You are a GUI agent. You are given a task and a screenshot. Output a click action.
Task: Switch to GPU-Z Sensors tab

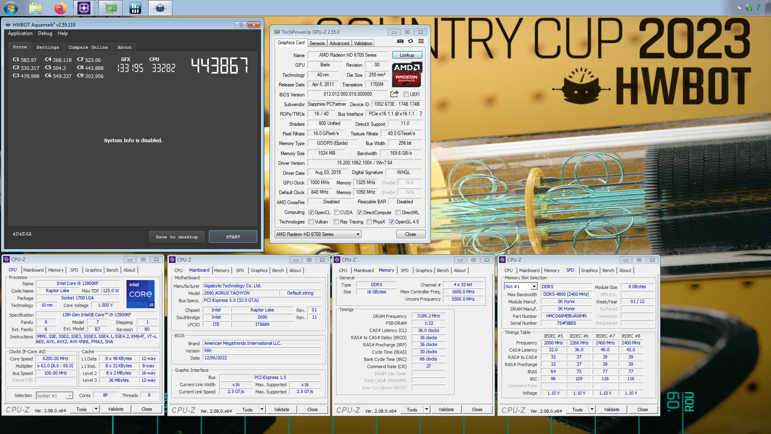point(317,43)
